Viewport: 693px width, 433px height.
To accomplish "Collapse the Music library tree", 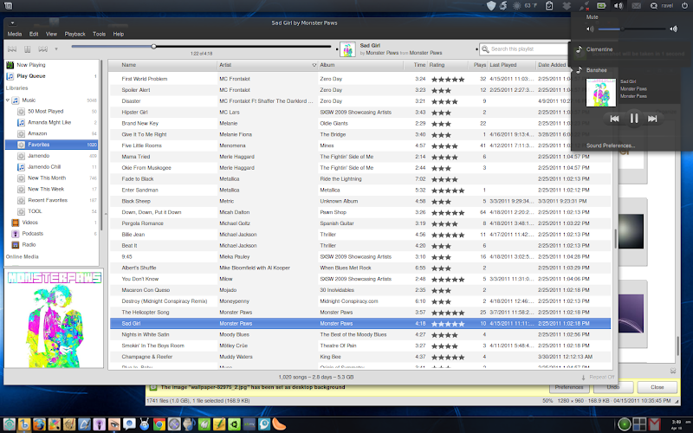I will [x=8, y=100].
